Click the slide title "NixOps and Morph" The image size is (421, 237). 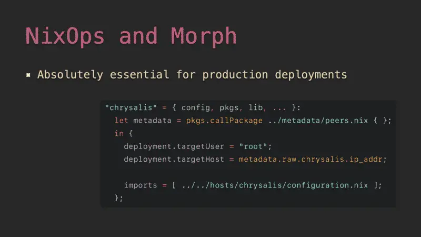(131, 36)
